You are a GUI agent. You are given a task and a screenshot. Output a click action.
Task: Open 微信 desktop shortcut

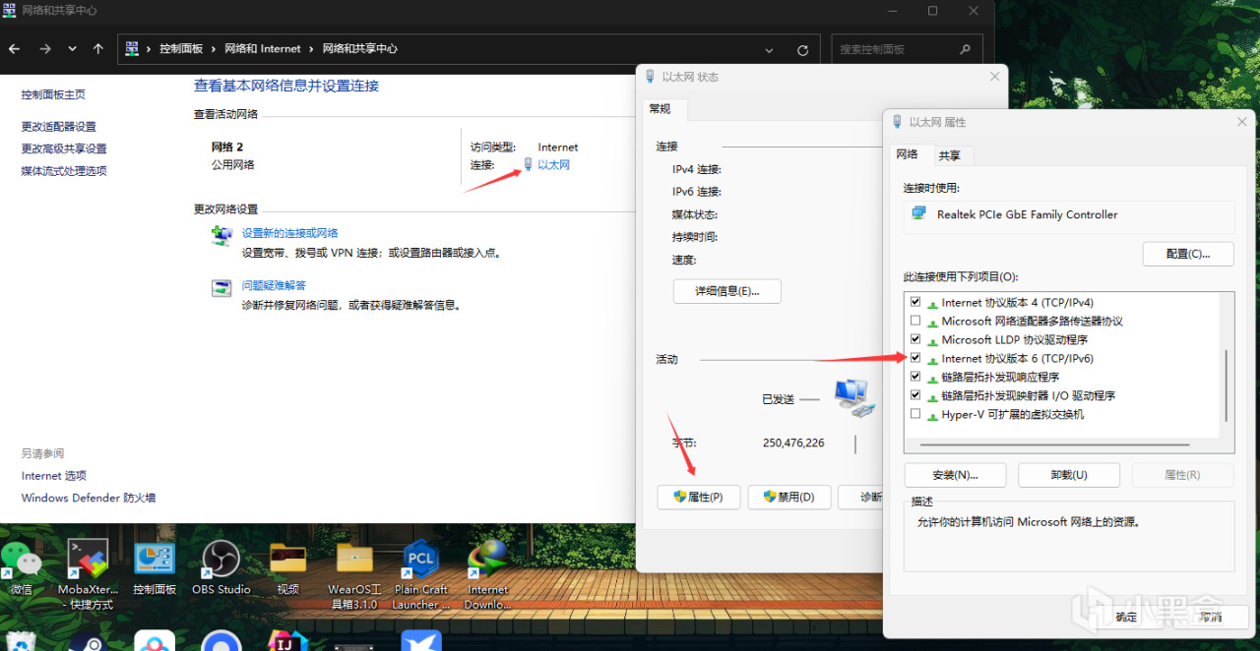(21, 567)
